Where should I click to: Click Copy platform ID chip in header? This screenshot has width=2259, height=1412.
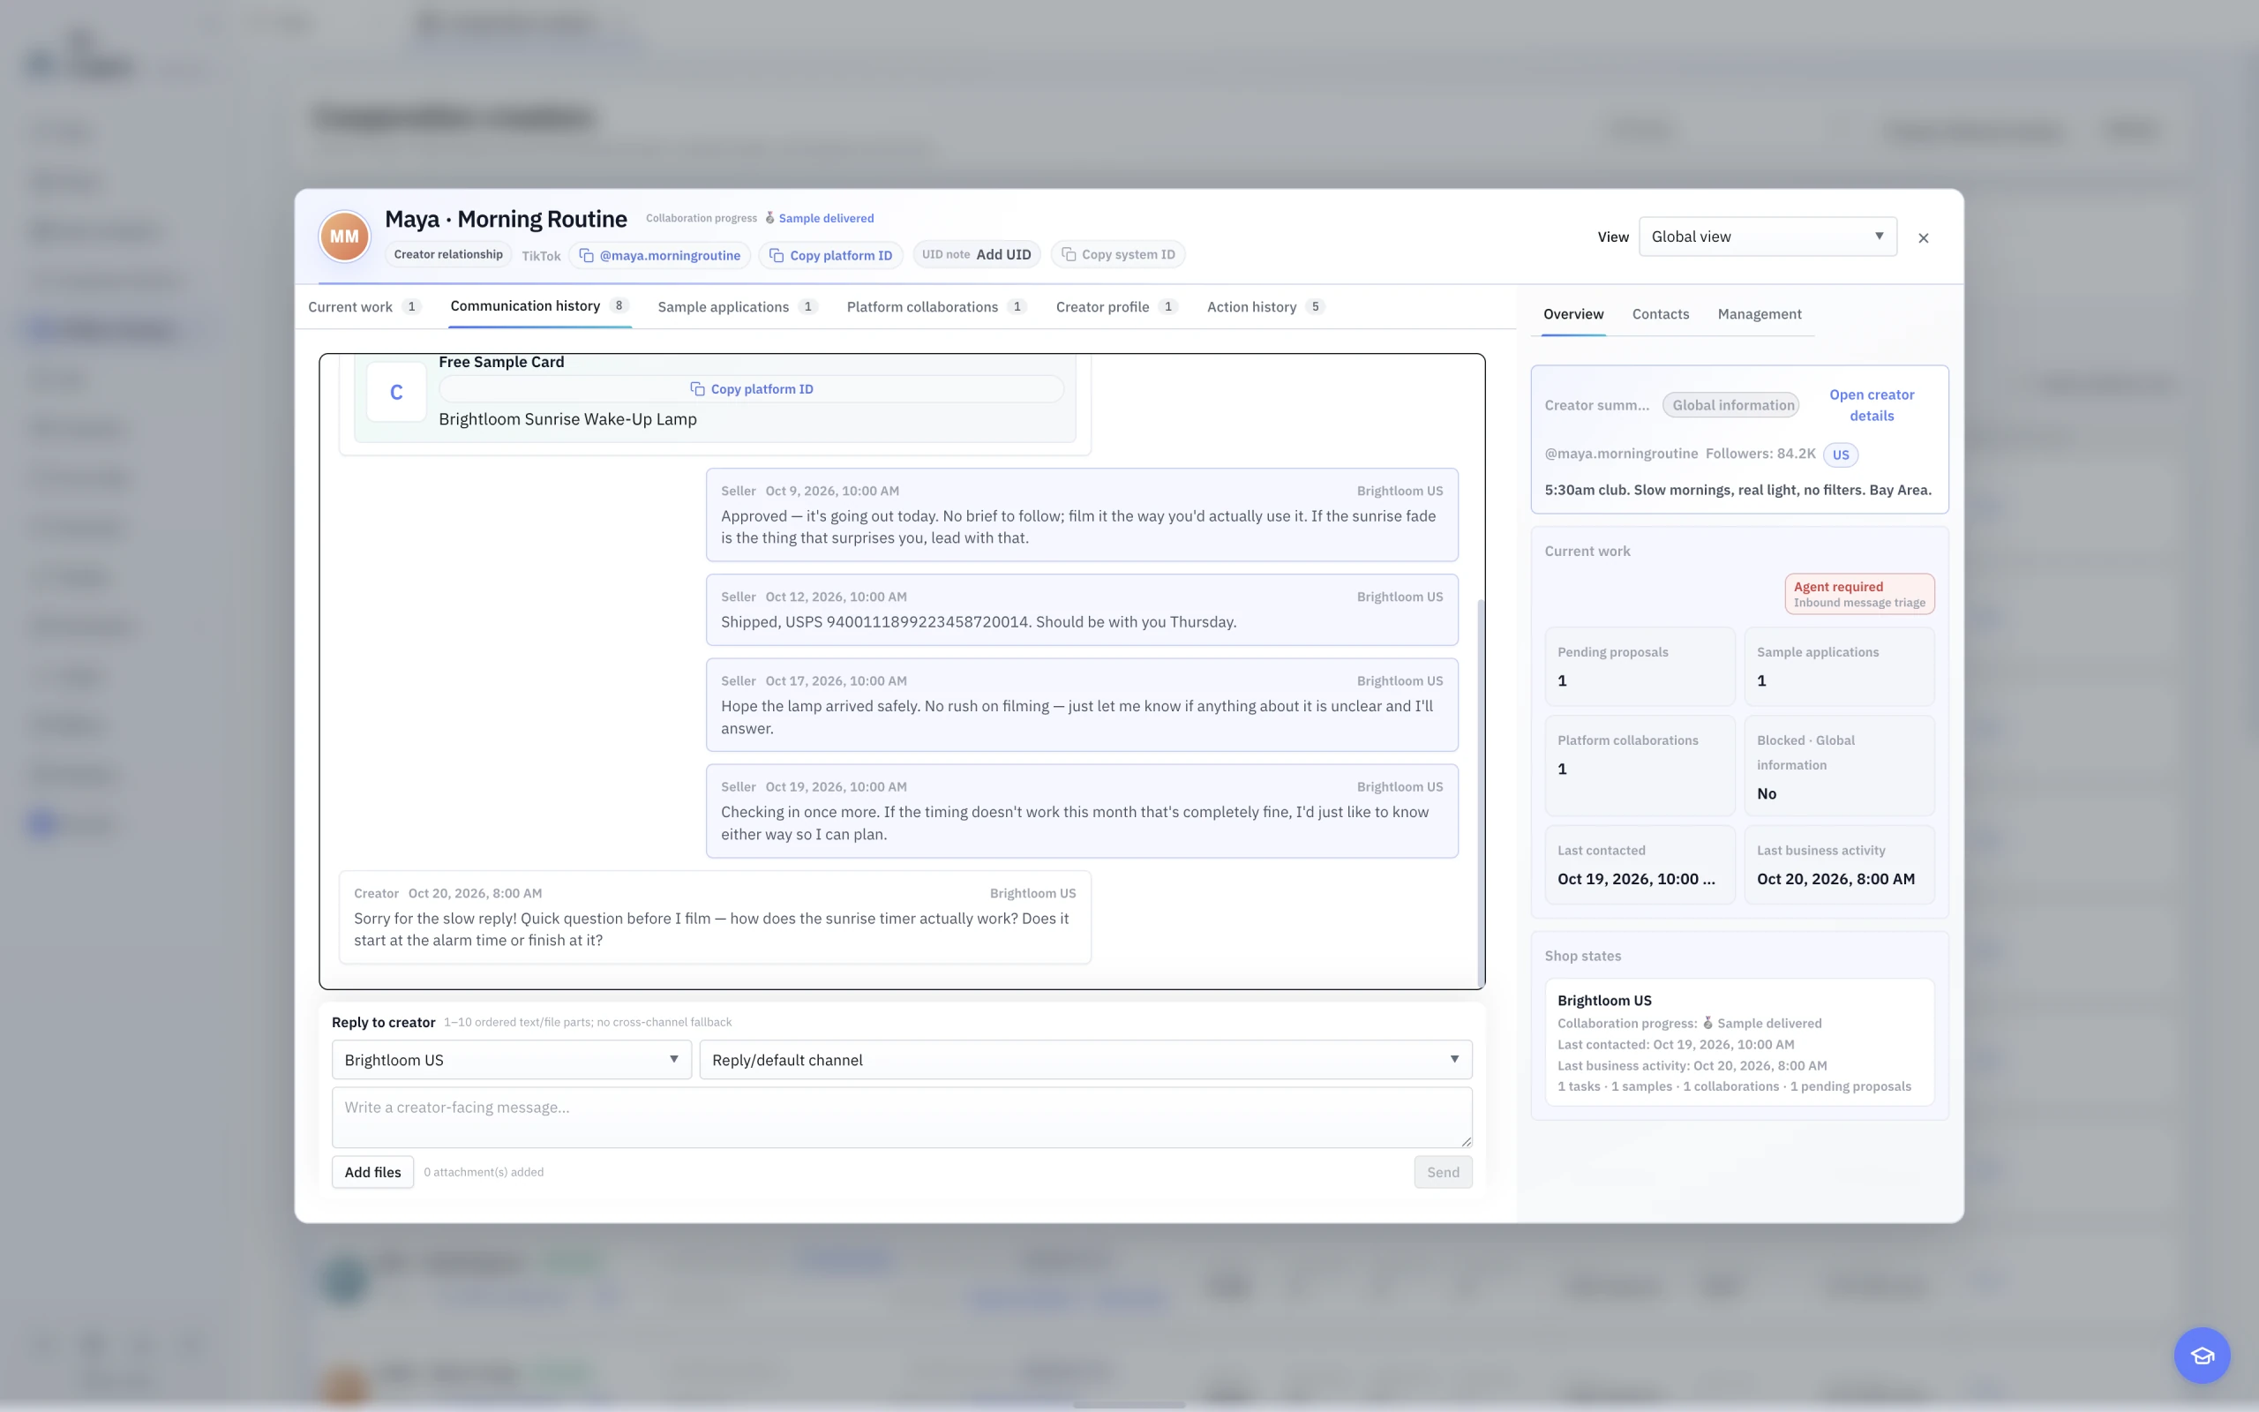tap(830, 255)
